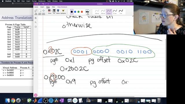Open the Help menu
The height and width of the screenshot is (104, 185).
pos(61,1)
